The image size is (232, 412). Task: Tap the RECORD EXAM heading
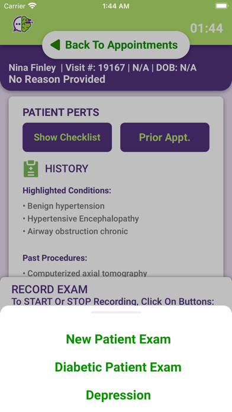[50, 289]
